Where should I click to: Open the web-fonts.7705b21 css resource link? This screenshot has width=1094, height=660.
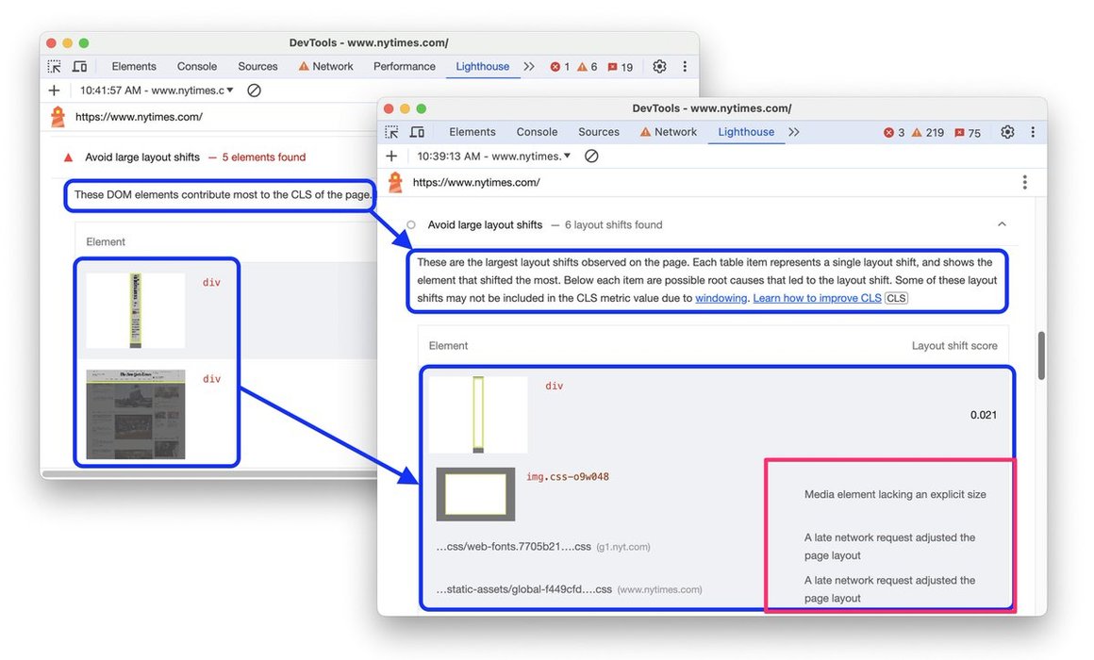(513, 547)
